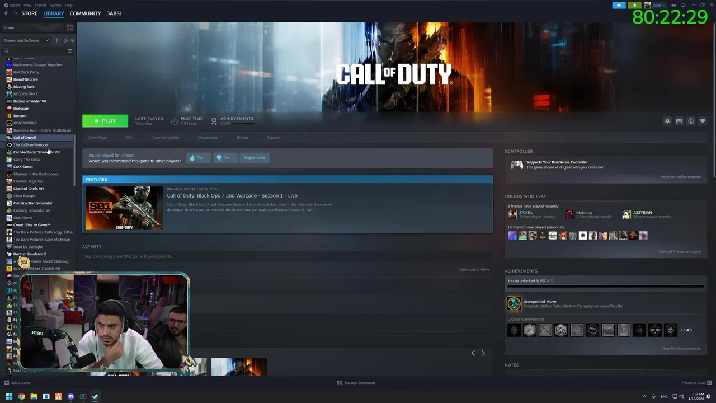Open Friends & Chat panel

[696, 383]
